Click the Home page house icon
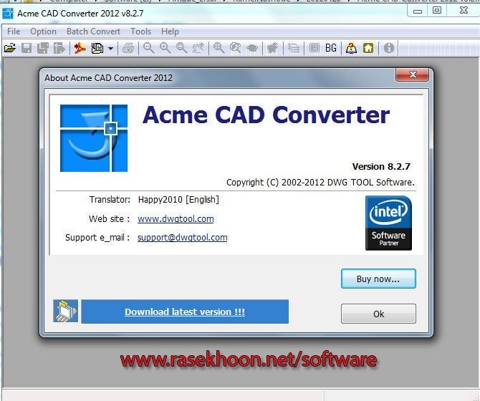The width and height of the screenshot is (480, 401). pyautogui.click(x=368, y=48)
